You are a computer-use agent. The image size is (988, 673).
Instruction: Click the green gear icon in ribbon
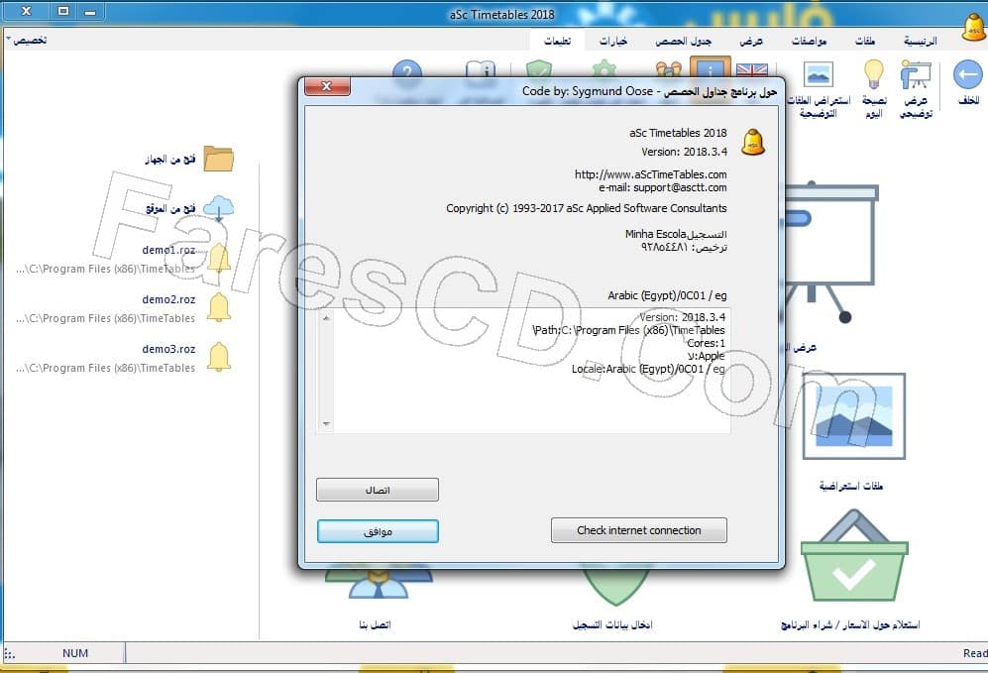point(604,68)
